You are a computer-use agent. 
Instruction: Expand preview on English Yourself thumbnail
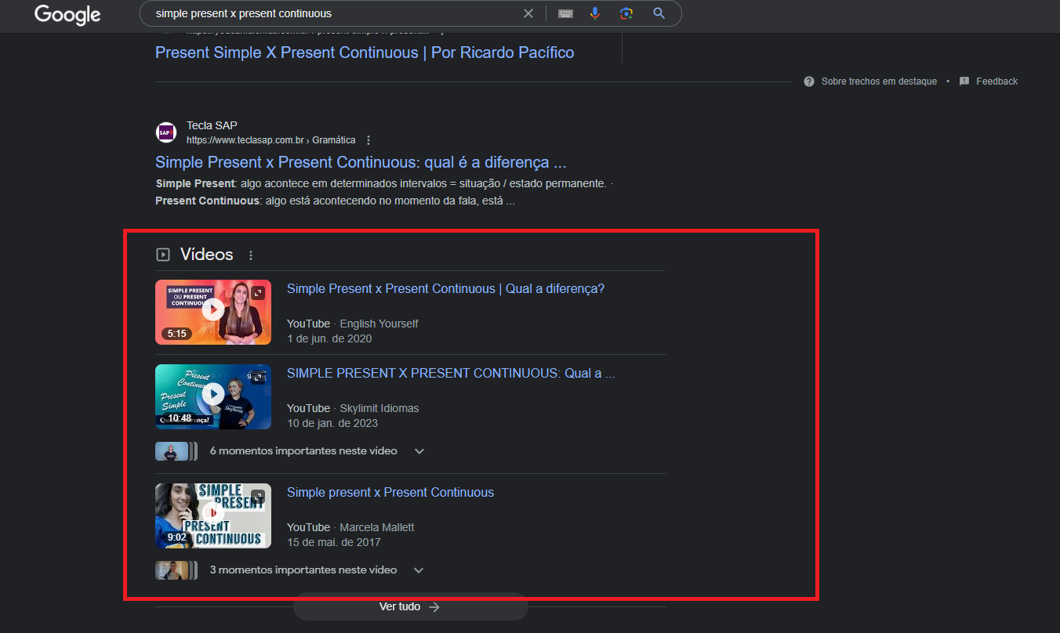click(x=258, y=292)
